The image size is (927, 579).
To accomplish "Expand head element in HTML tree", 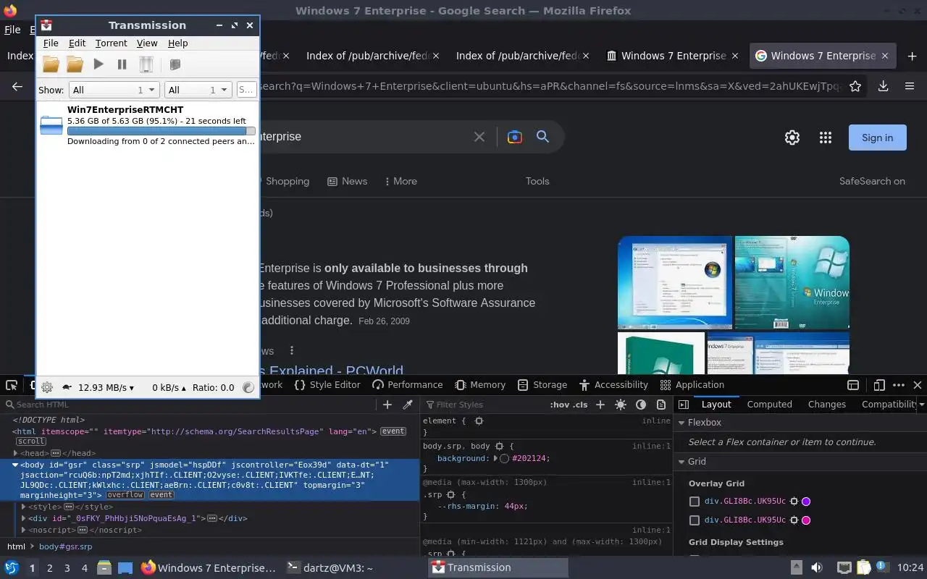I will 16,453.
